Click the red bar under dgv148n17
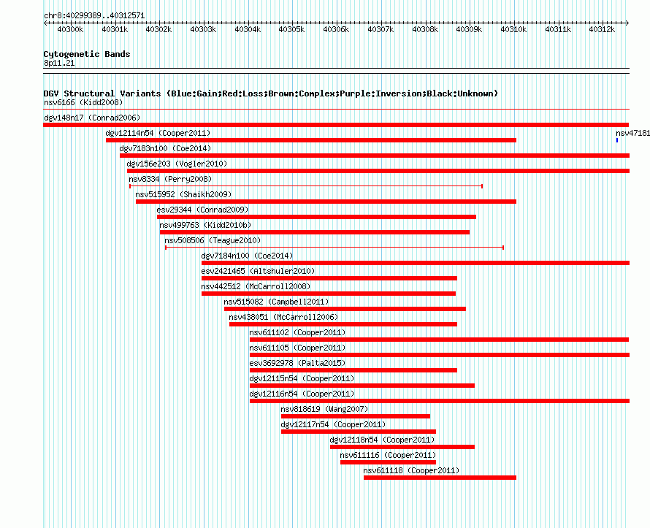Image resolution: width=650 pixels, height=528 pixels. tap(336, 125)
